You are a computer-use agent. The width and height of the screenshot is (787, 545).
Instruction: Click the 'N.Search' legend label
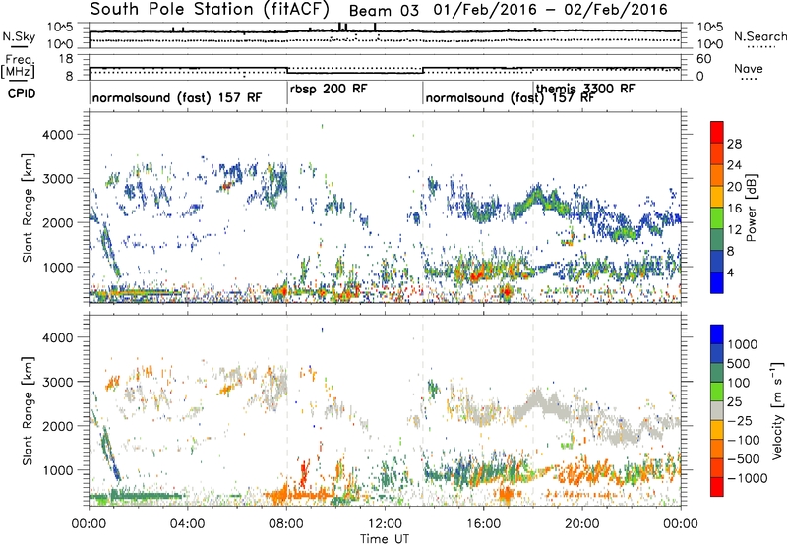coord(760,36)
